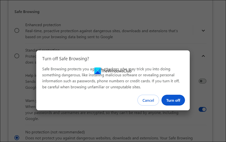Click the "Turn off Safe Browsing?" dialog title
The image size is (226, 142).
pos(66,59)
